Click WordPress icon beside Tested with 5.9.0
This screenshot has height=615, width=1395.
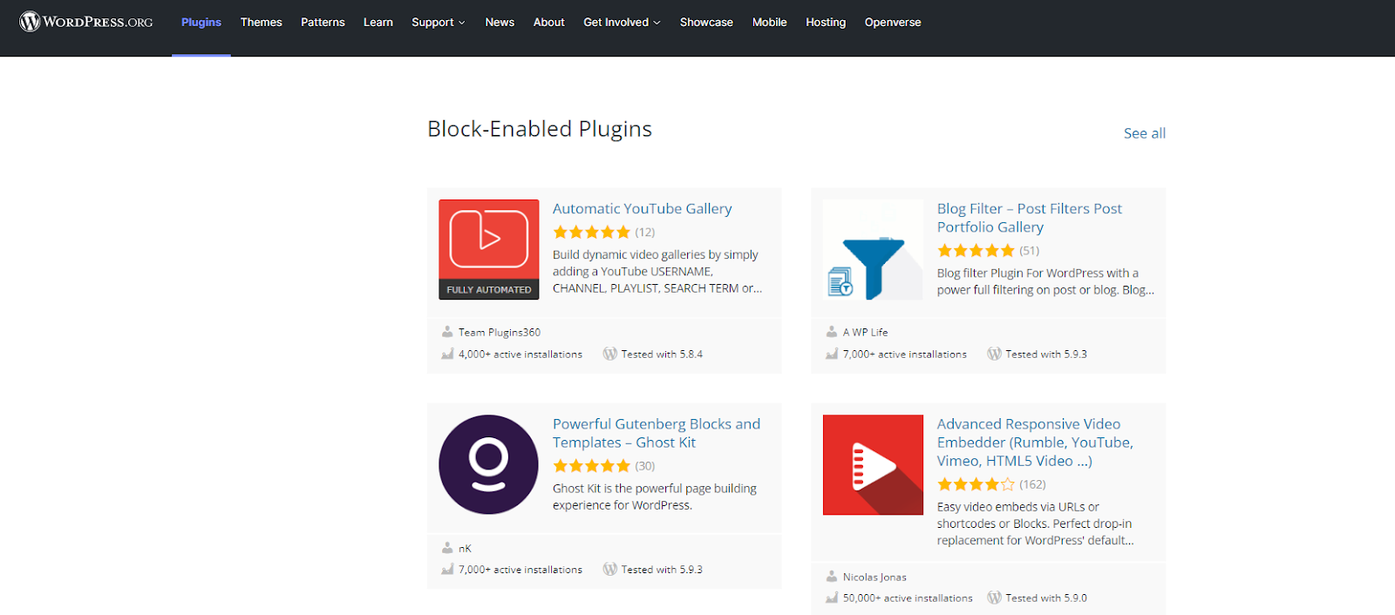tap(994, 598)
